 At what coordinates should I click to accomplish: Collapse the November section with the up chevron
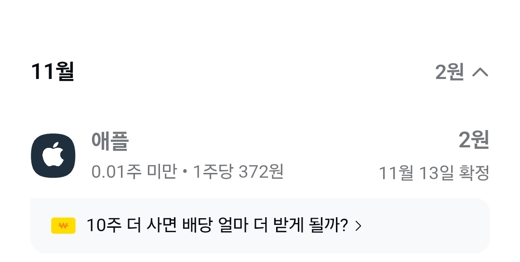coord(480,72)
